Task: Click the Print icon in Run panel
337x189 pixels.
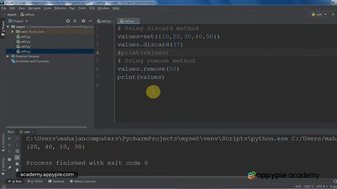Action: [x=17, y=164]
